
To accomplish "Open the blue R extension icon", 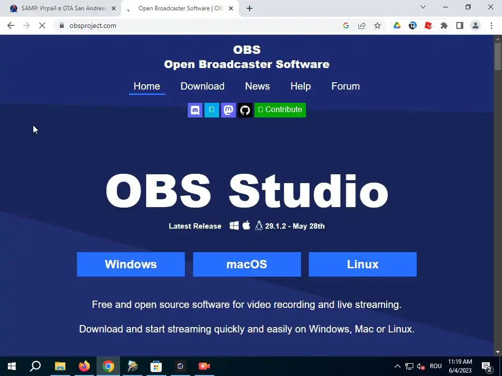I will tap(413, 25).
